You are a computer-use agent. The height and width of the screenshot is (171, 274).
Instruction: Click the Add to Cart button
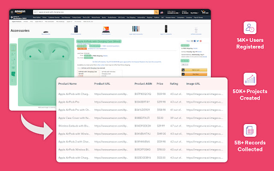(x=194, y=70)
